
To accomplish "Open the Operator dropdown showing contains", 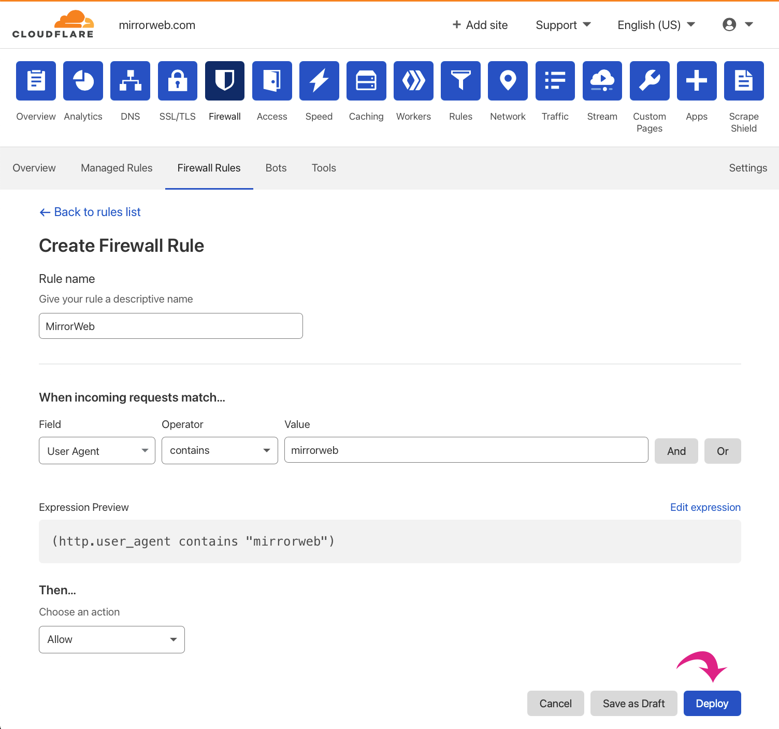I will pos(220,450).
